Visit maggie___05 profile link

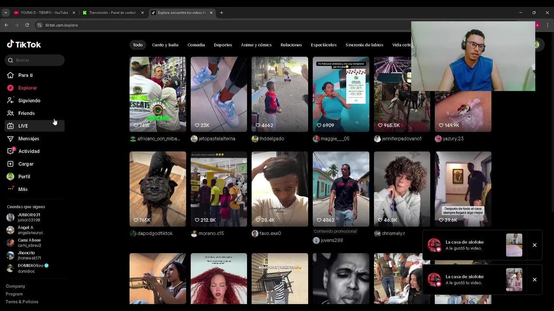331,139
